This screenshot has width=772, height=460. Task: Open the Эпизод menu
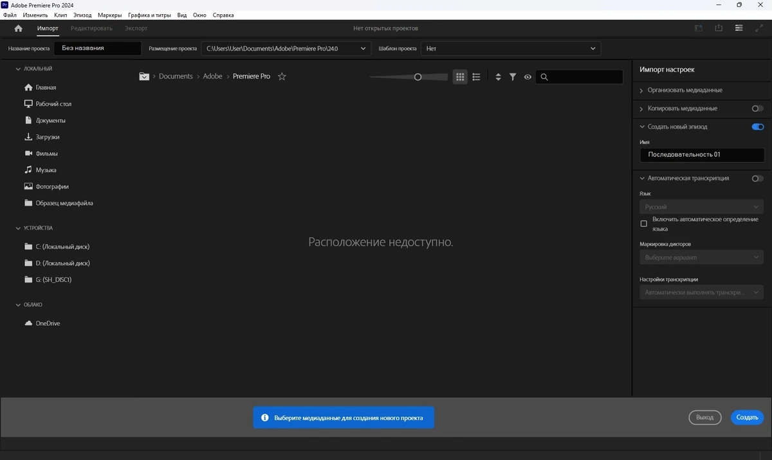pos(83,15)
